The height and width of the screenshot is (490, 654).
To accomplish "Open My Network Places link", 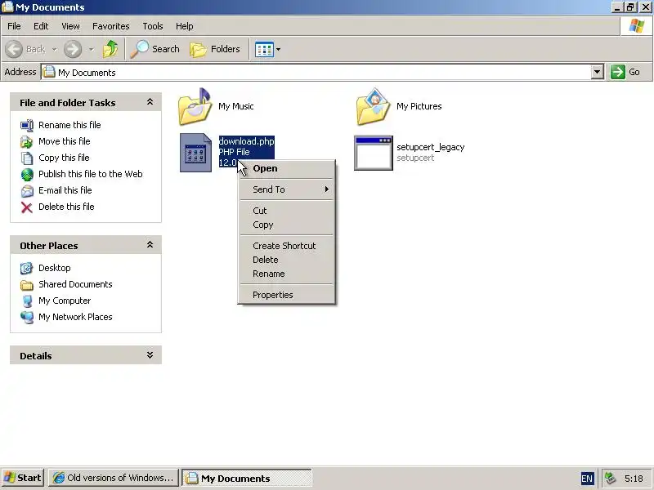I will pos(75,317).
